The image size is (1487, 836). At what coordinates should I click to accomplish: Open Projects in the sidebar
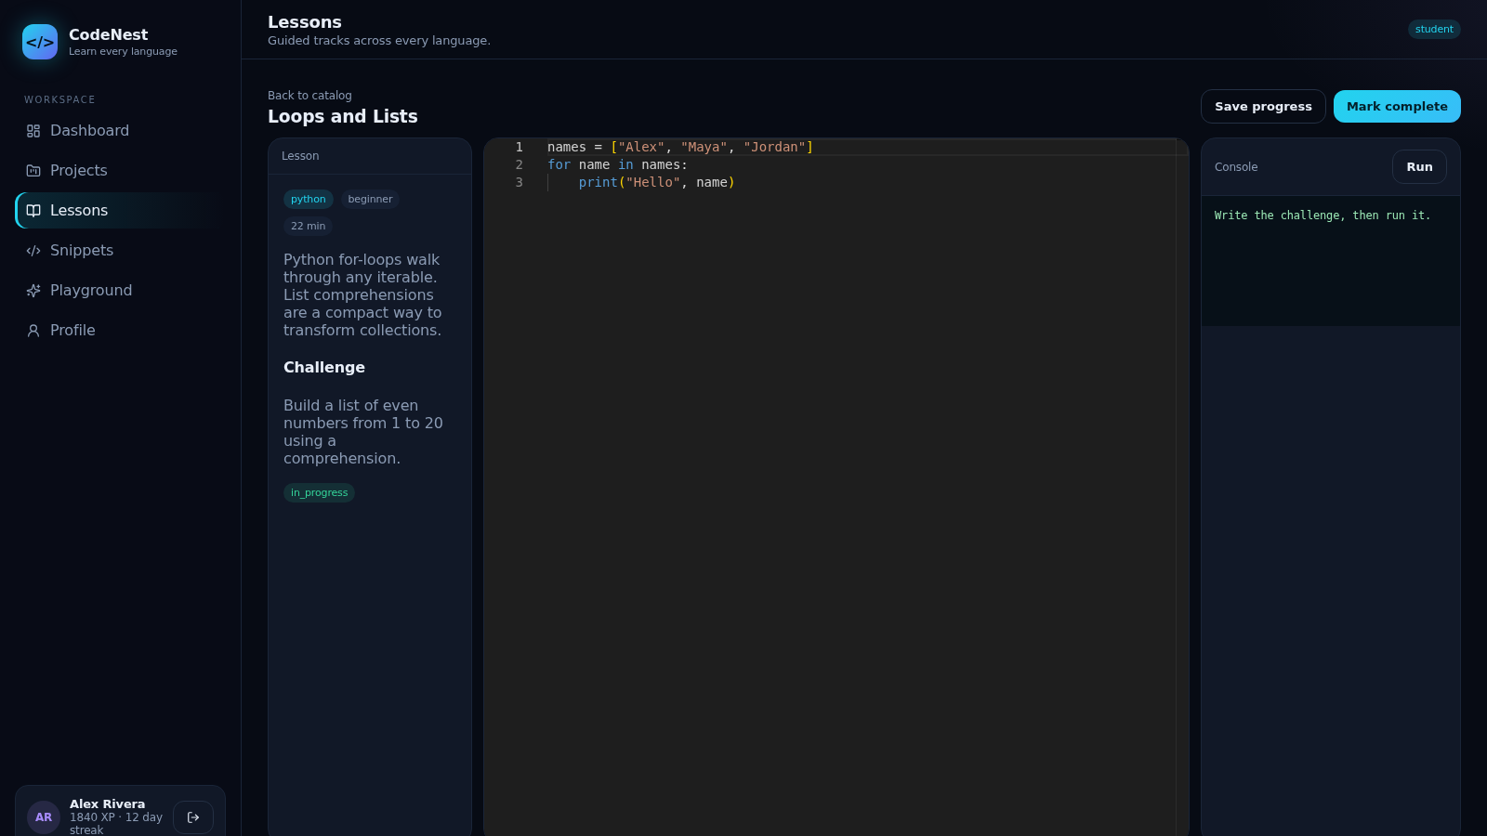pos(120,171)
